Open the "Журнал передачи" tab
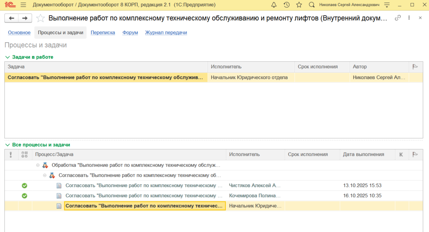The height and width of the screenshot is (232, 429). coord(166,33)
